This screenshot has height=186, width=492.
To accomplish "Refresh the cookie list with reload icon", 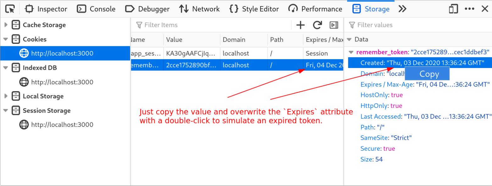I will pos(318,25).
